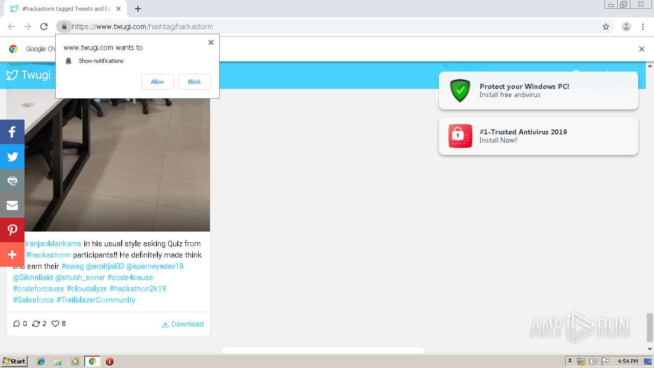Share page on Facebook from sidebar
The width and height of the screenshot is (654, 368).
12,132
